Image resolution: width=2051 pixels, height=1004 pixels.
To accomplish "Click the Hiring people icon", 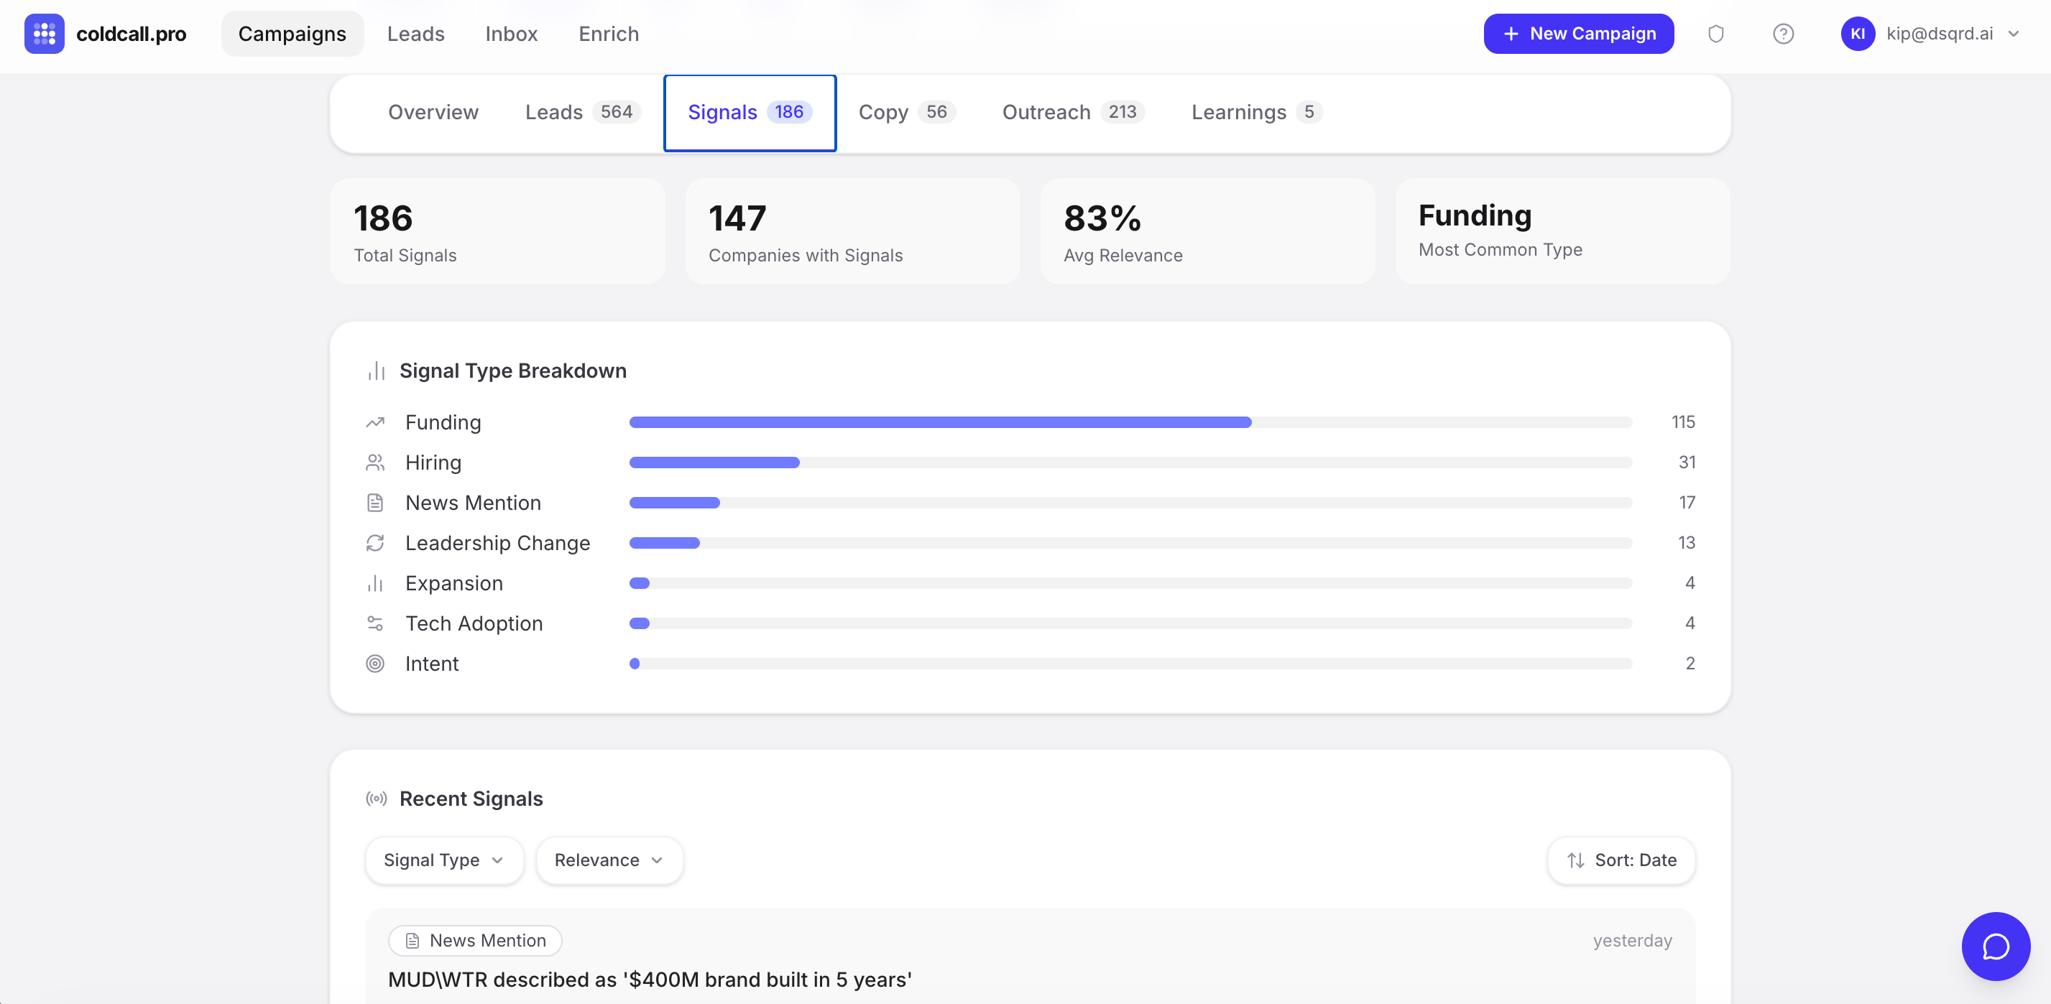I will [x=375, y=463].
